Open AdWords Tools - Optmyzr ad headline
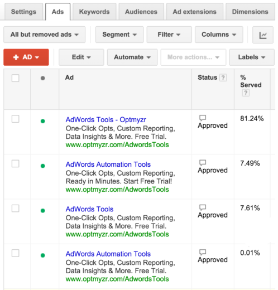 point(106,120)
